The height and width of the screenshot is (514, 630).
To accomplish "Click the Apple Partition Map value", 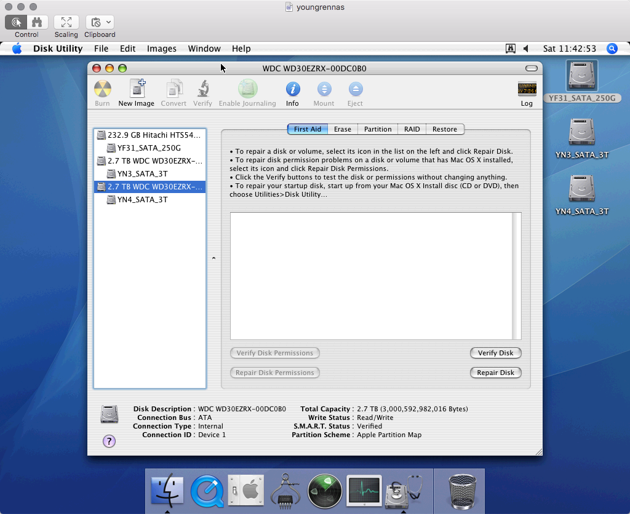I will (389, 435).
